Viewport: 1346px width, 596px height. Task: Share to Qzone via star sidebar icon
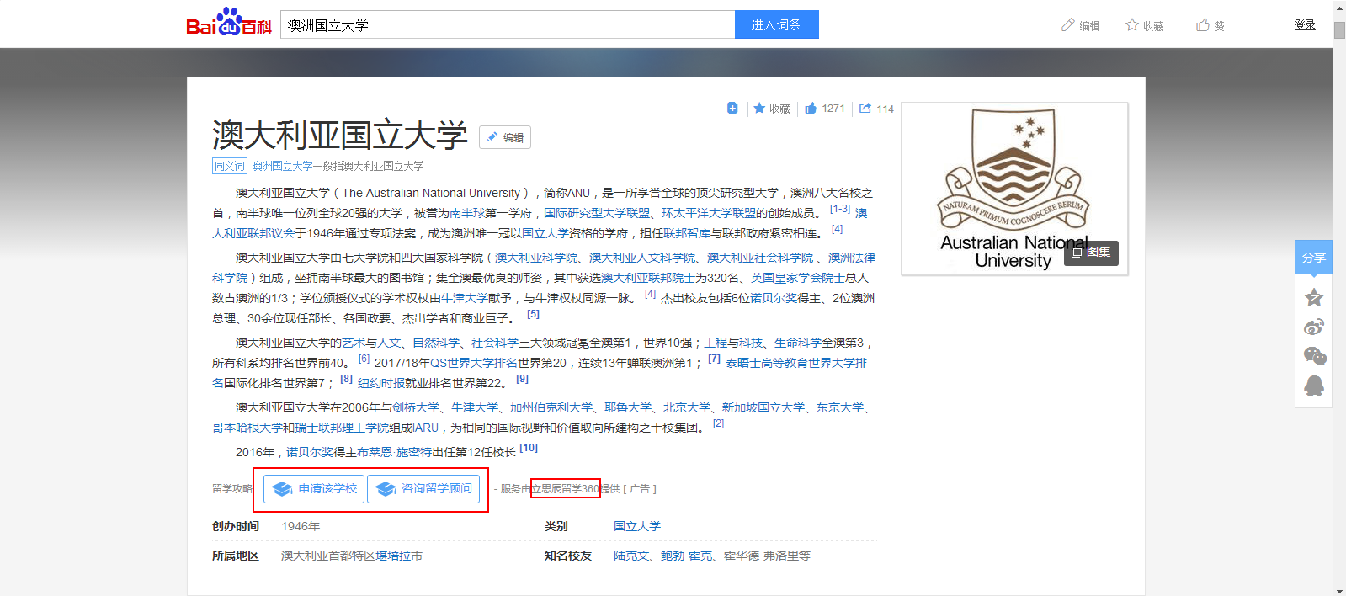[1314, 297]
